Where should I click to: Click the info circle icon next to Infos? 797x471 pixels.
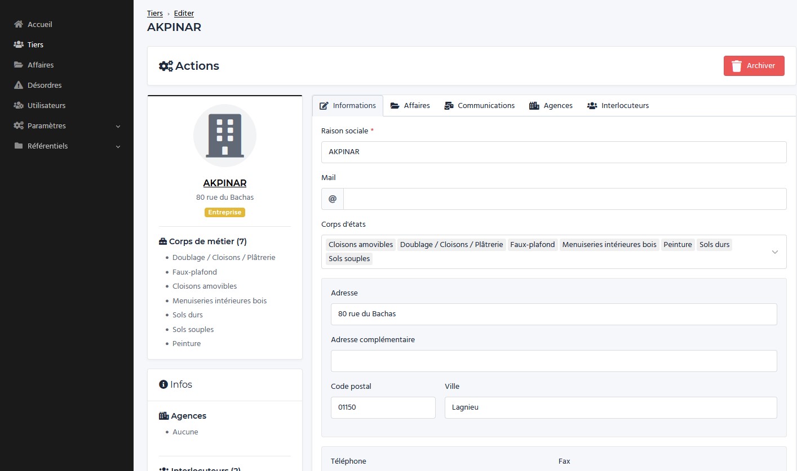163,384
